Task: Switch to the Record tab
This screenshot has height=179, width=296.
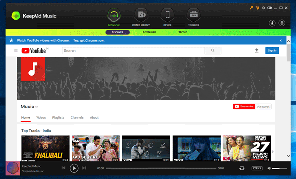Action: 183,32
